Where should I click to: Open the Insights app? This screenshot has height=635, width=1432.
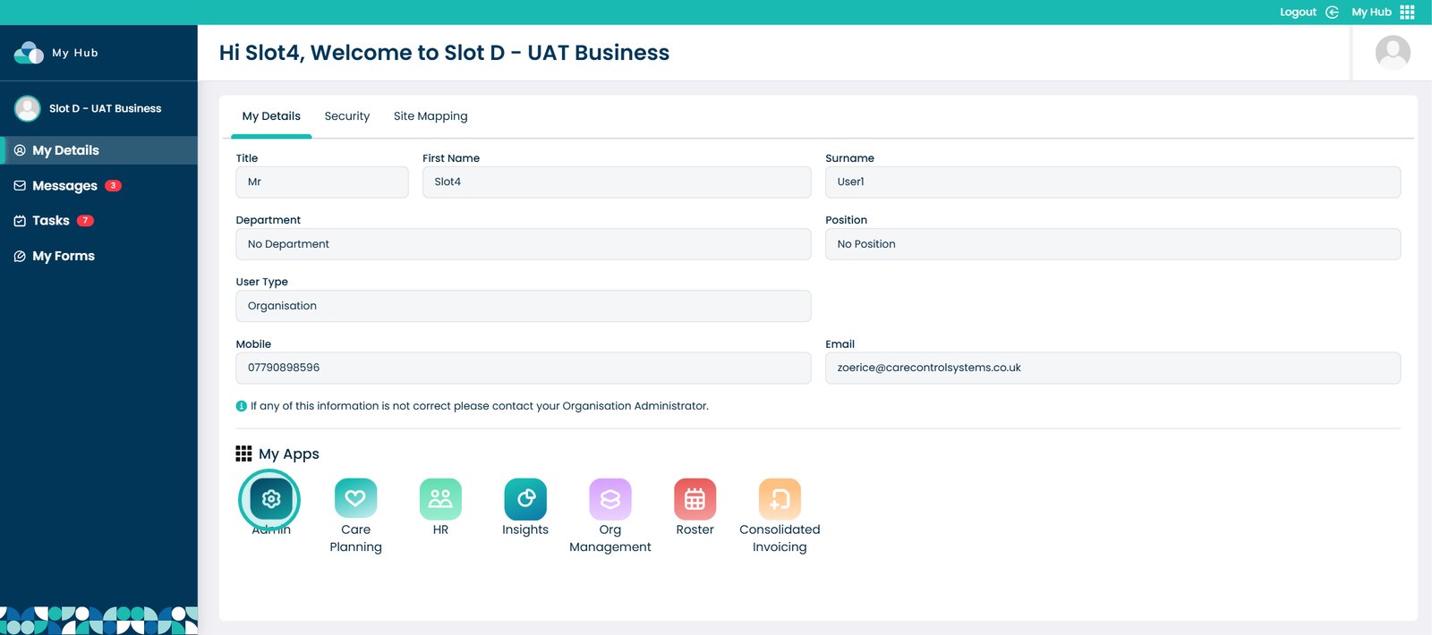pyautogui.click(x=525, y=499)
